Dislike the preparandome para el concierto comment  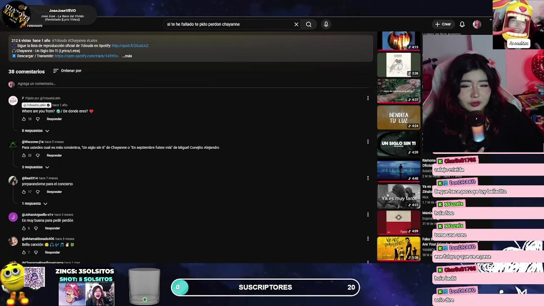coord(38,192)
